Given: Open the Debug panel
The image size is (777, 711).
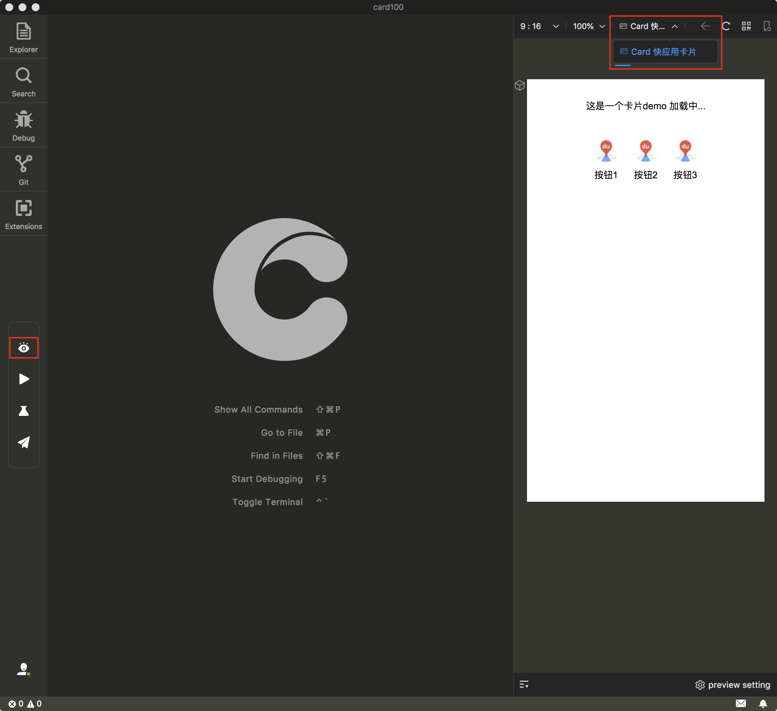Looking at the screenshot, I should click(23, 126).
